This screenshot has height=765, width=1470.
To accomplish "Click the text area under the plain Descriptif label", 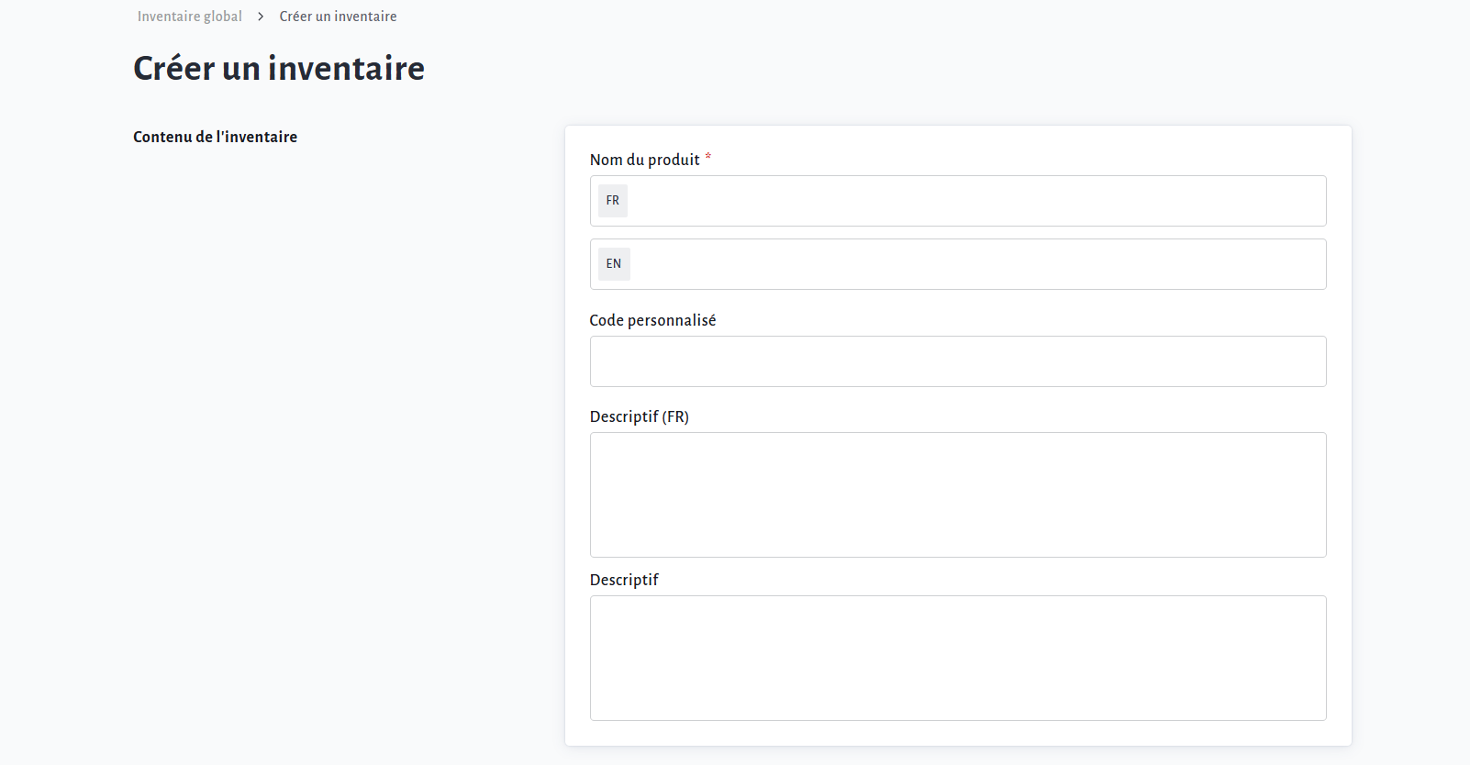I will tap(958, 658).
